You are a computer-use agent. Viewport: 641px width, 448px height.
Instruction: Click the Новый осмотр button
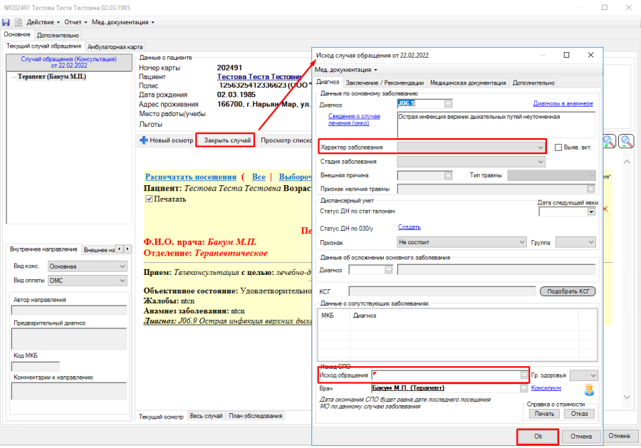click(167, 140)
